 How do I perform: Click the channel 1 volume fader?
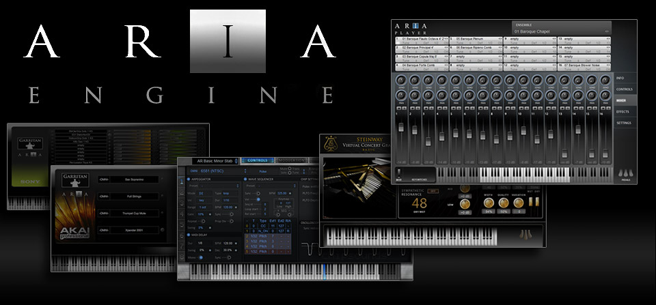click(x=401, y=129)
